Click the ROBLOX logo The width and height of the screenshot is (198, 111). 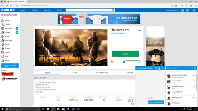point(8,10)
